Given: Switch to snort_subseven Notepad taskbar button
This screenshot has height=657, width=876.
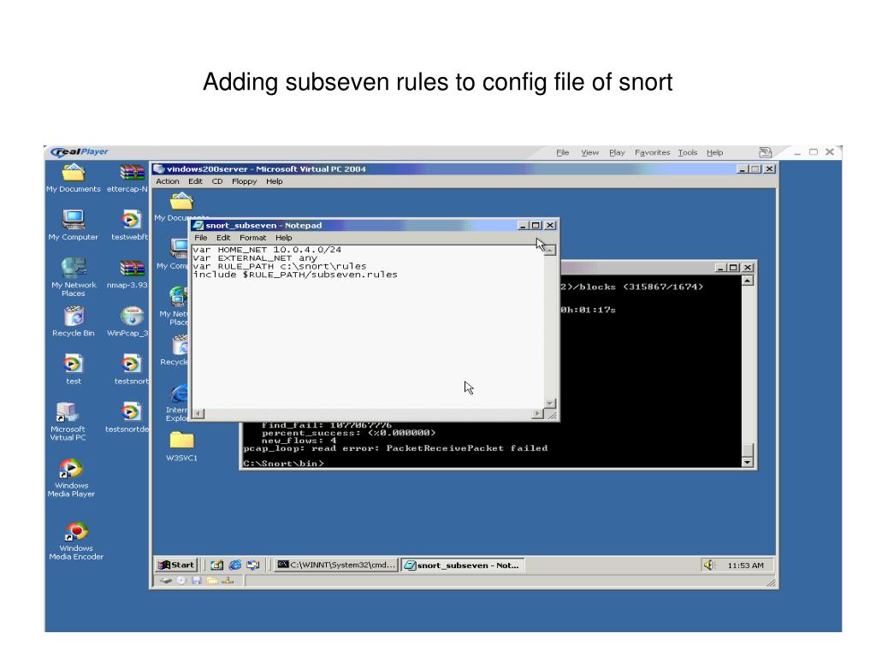Looking at the screenshot, I should [x=462, y=565].
